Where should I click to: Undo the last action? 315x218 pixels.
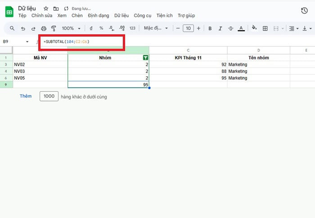point(22,28)
